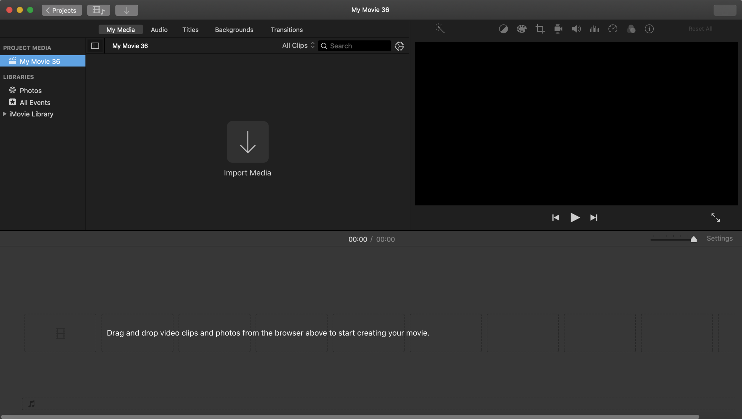This screenshot has height=419, width=742.
Task: Open noise reduction and equalizer icon
Action: [x=594, y=29]
